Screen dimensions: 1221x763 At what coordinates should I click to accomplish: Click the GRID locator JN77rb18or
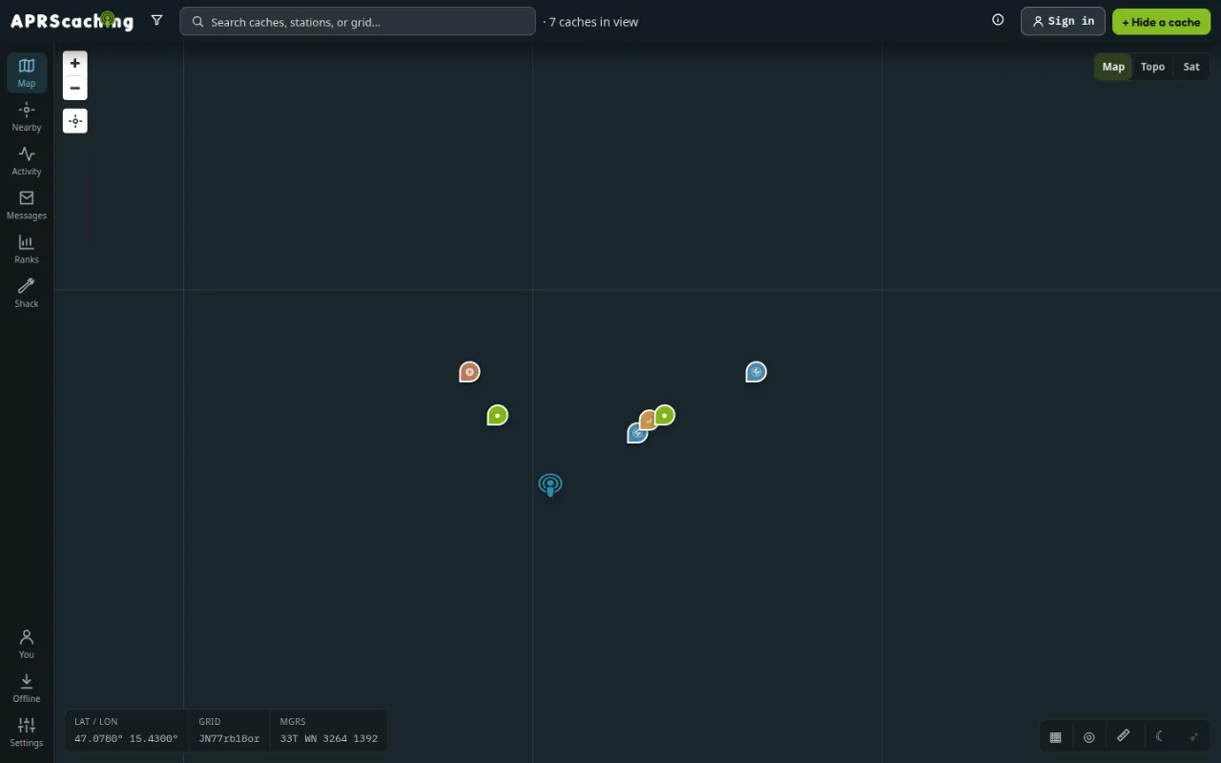click(229, 738)
